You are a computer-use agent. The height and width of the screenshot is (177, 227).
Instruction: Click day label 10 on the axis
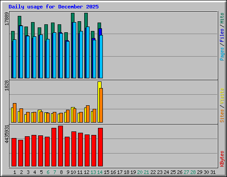coord(73,172)
